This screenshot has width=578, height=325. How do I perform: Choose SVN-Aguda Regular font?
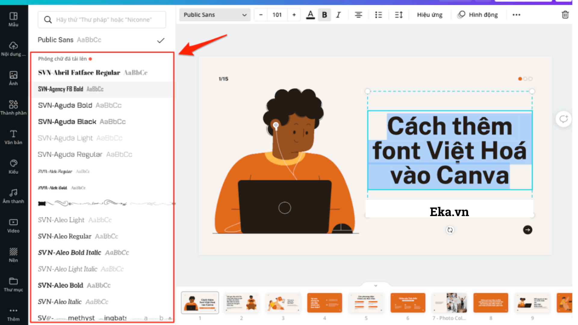pyautogui.click(x=102, y=154)
